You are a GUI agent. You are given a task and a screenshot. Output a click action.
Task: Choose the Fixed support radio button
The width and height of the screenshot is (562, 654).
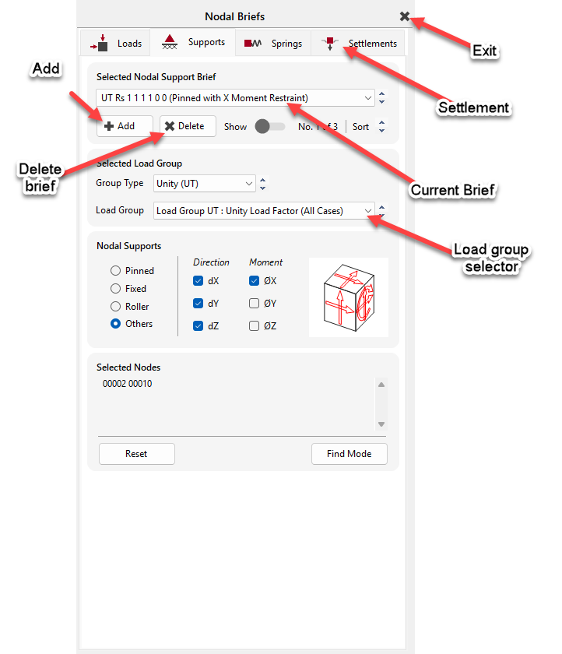(x=115, y=289)
